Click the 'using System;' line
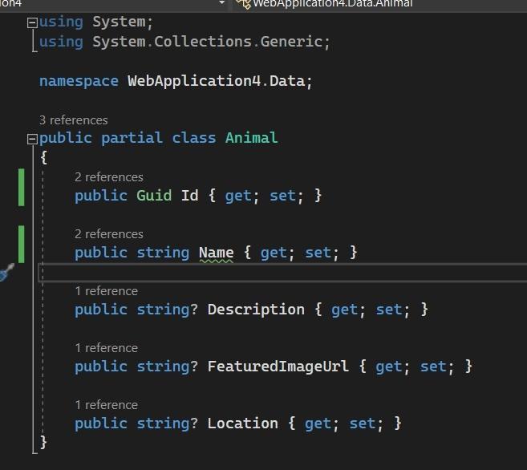527x470 pixels. tap(95, 22)
